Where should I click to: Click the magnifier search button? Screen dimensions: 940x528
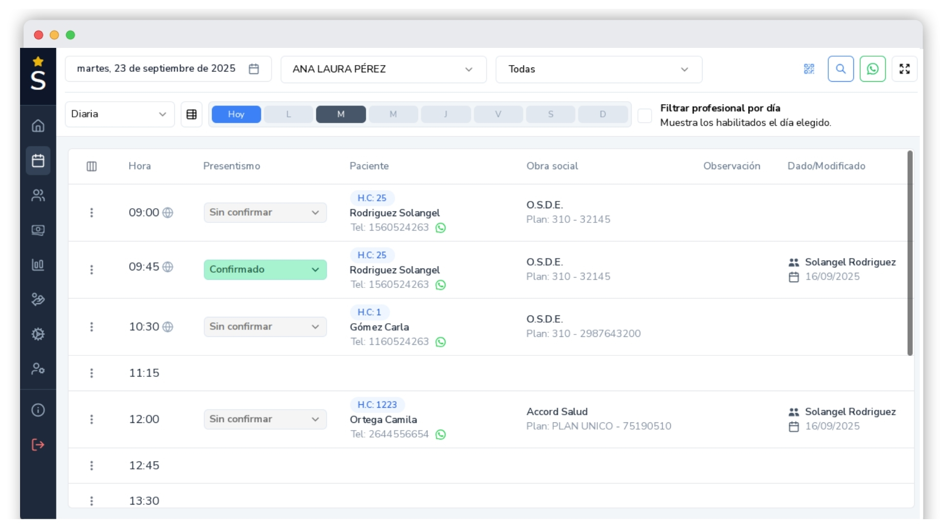click(x=841, y=69)
